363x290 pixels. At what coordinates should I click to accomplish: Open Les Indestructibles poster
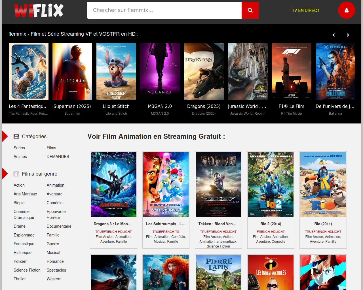271,272
